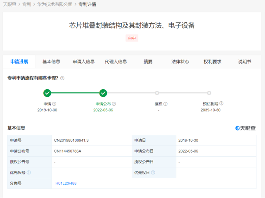Click help icon beside 专利申请流程有哪些步骤

tap(62, 78)
